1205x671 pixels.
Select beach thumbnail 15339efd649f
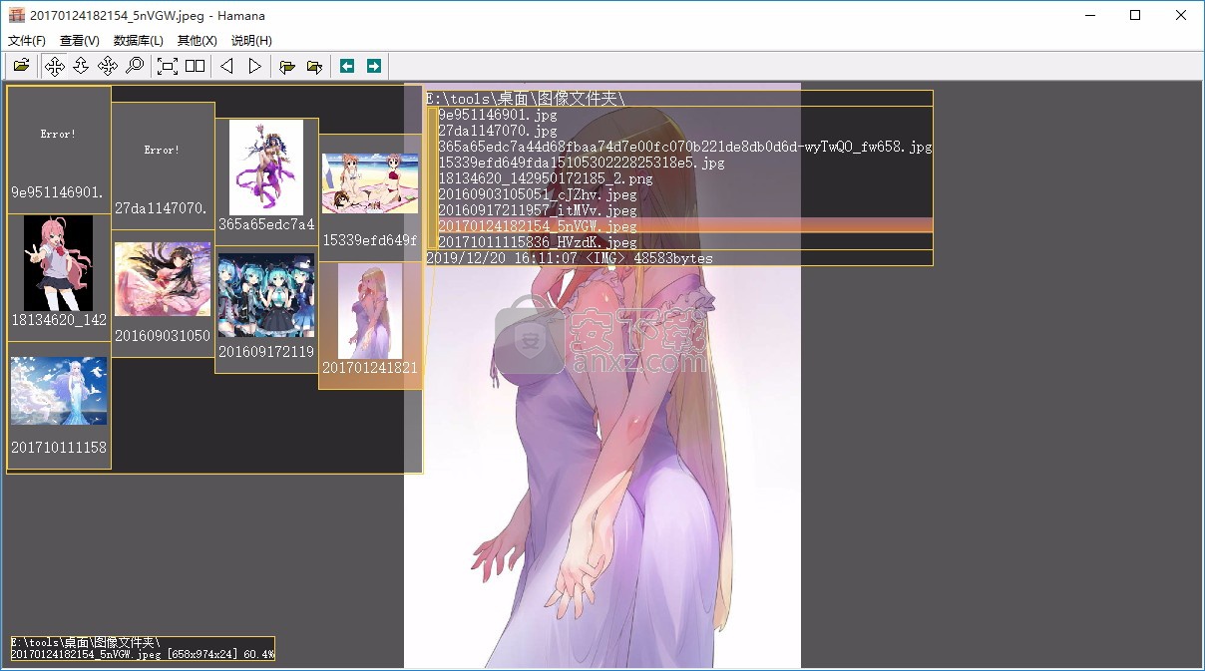pyautogui.click(x=370, y=197)
